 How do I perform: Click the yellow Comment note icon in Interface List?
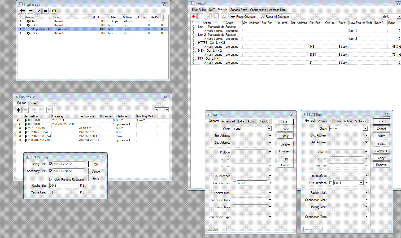click(54, 11)
